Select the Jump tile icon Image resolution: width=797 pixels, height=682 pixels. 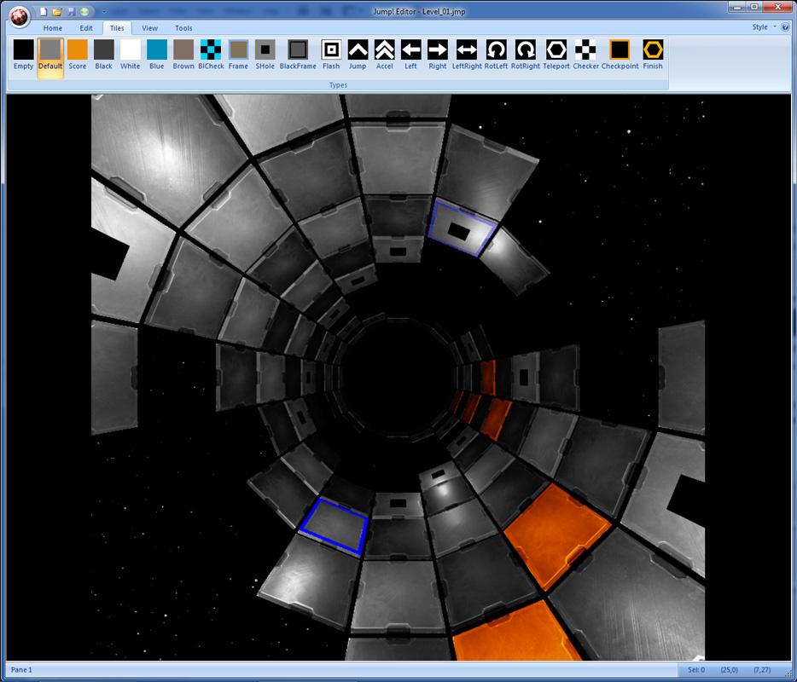click(x=358, y=55)
